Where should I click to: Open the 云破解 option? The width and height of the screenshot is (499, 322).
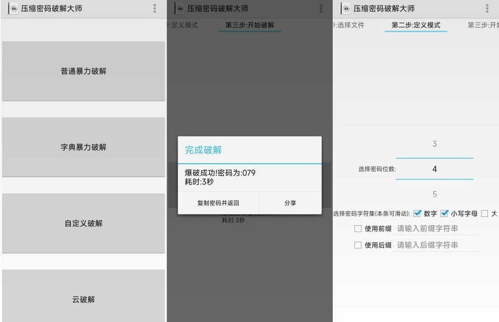[83, 299]
